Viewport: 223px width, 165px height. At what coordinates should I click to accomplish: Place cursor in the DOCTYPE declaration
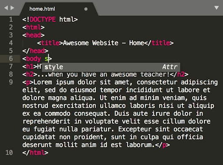pyautogui.click(x=50, y=20)
